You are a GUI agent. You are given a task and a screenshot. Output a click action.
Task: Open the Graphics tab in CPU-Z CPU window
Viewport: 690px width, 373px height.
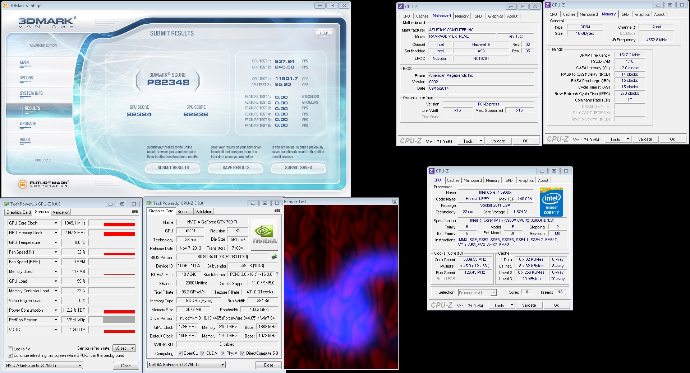(x=526, y=180)
